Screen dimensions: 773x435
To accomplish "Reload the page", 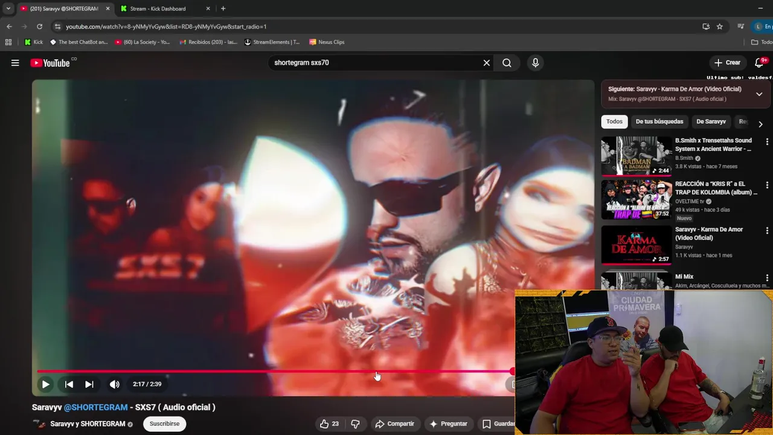I will (39, 27).
